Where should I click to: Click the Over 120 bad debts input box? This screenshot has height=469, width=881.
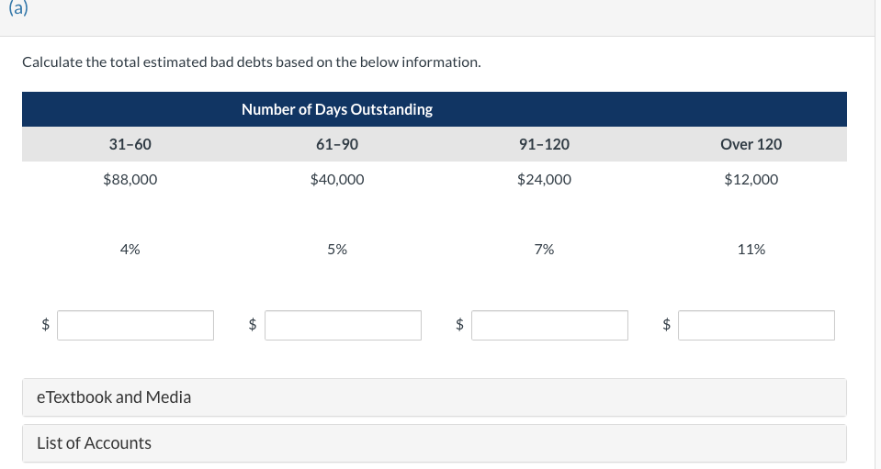756,326
